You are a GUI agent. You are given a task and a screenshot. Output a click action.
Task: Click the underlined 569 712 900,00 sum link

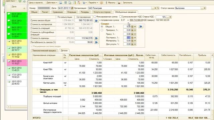pos(136,20)
